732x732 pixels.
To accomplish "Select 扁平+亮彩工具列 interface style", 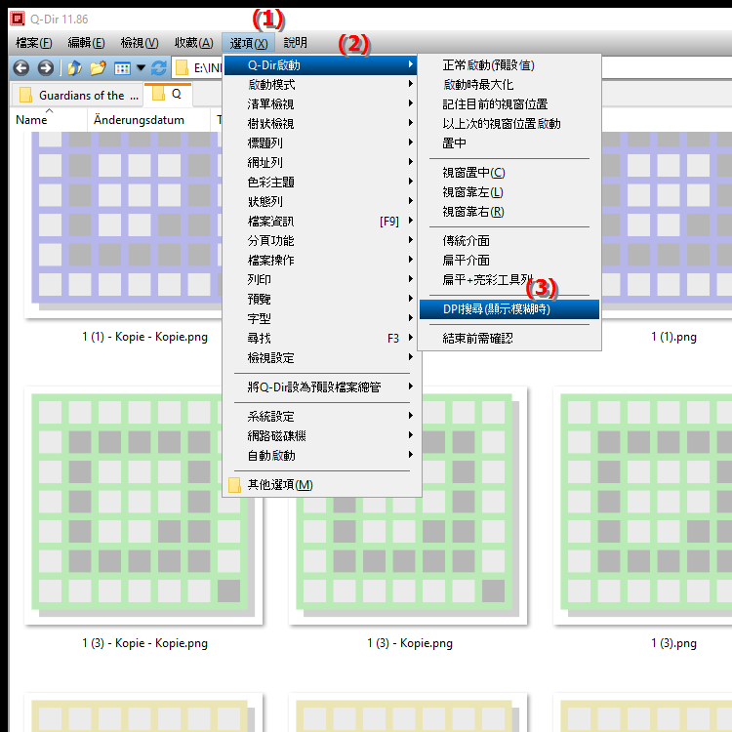I will (508, 280).
